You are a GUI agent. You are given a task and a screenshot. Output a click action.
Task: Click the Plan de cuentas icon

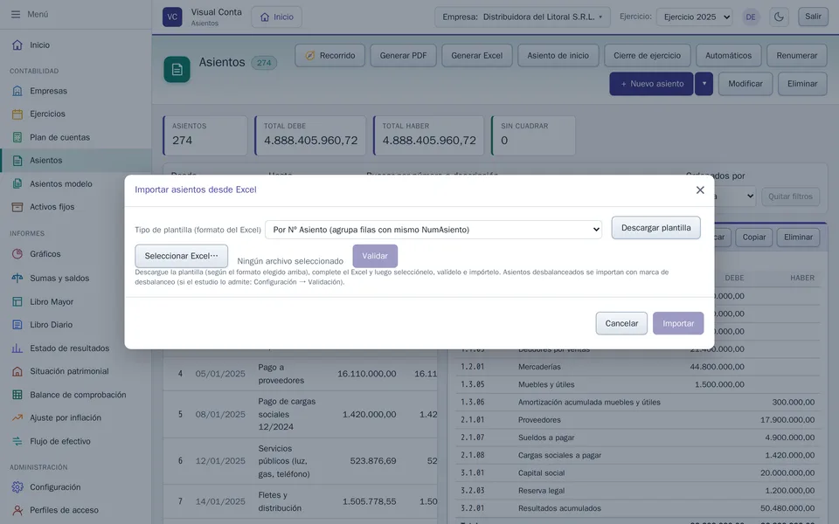[17, 137]
